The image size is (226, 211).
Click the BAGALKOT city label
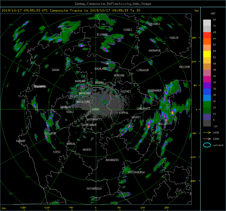pyautogui.click(x=100, y=69)
